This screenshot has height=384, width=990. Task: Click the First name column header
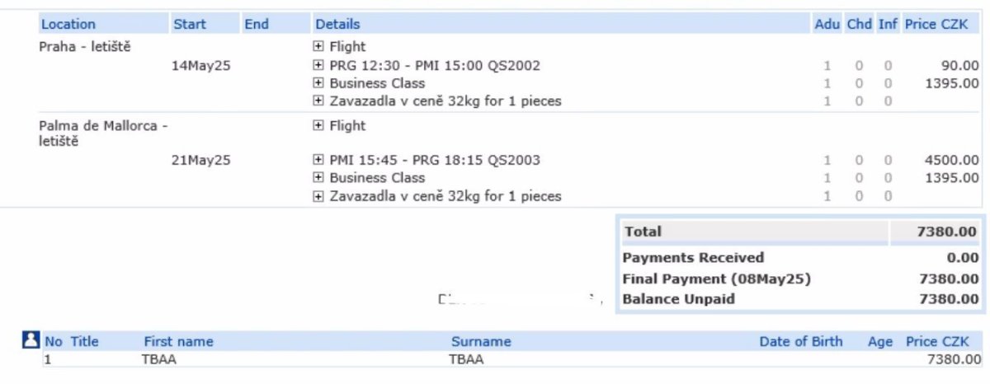(x=178, y=341)
